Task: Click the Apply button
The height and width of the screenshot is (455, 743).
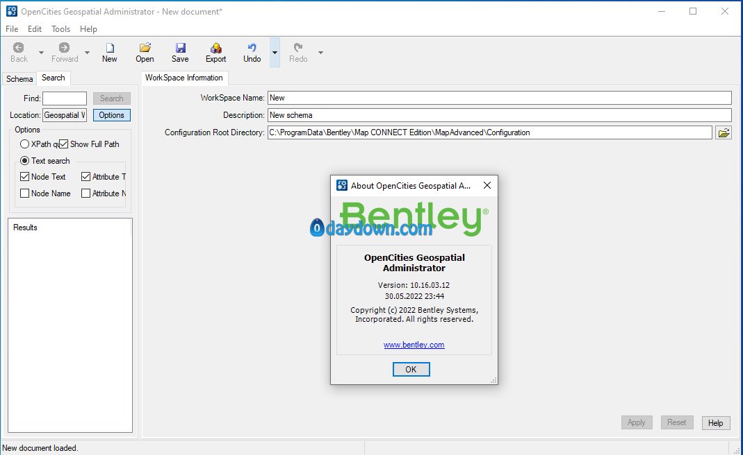Action: tap(637, 422)
